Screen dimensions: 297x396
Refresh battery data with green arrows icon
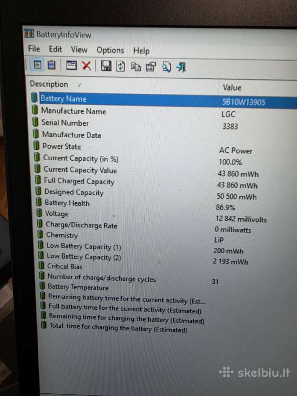(120, 66)
